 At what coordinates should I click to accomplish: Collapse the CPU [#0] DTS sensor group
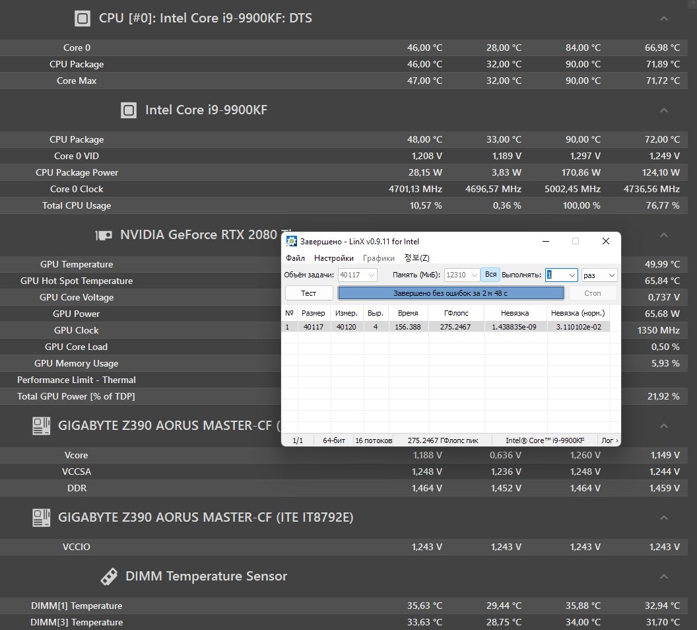coord(663,18)
